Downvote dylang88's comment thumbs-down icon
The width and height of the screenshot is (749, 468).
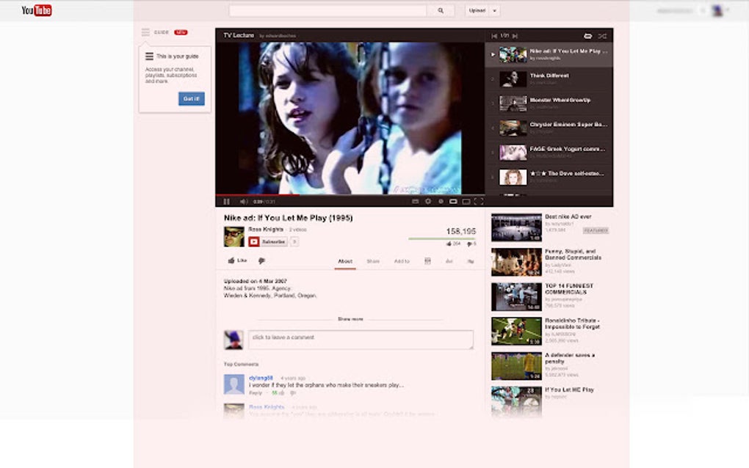pyautogui.click(x=293, y=392)
